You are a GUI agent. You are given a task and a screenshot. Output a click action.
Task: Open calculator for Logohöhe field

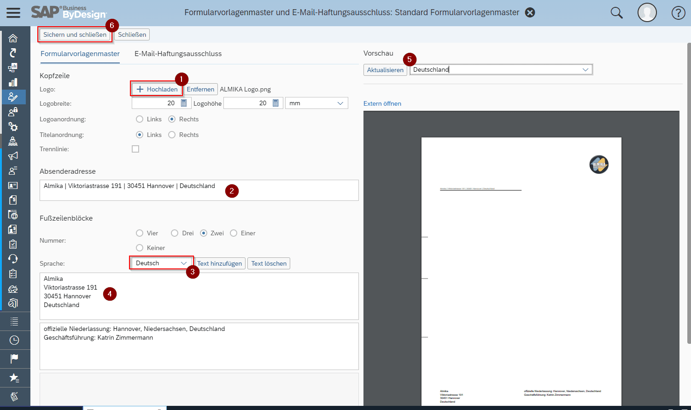point(275,103)
